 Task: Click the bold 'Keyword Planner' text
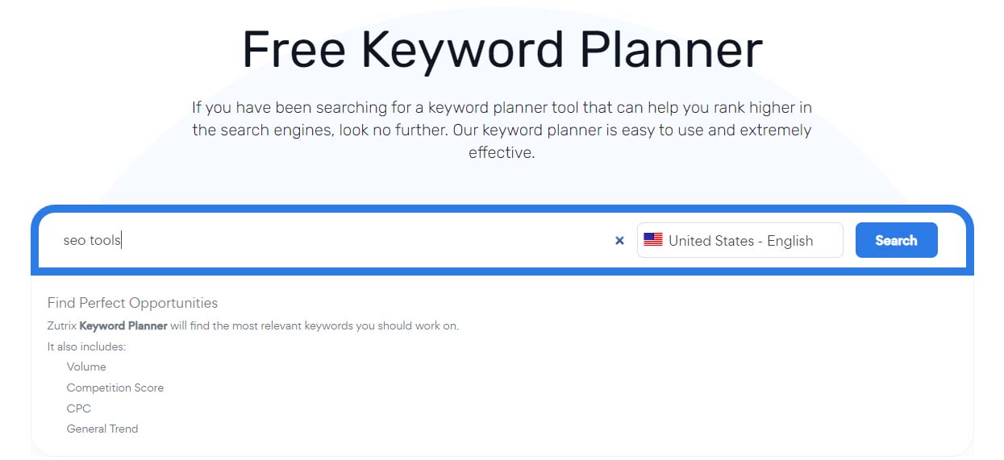(123, 326)
